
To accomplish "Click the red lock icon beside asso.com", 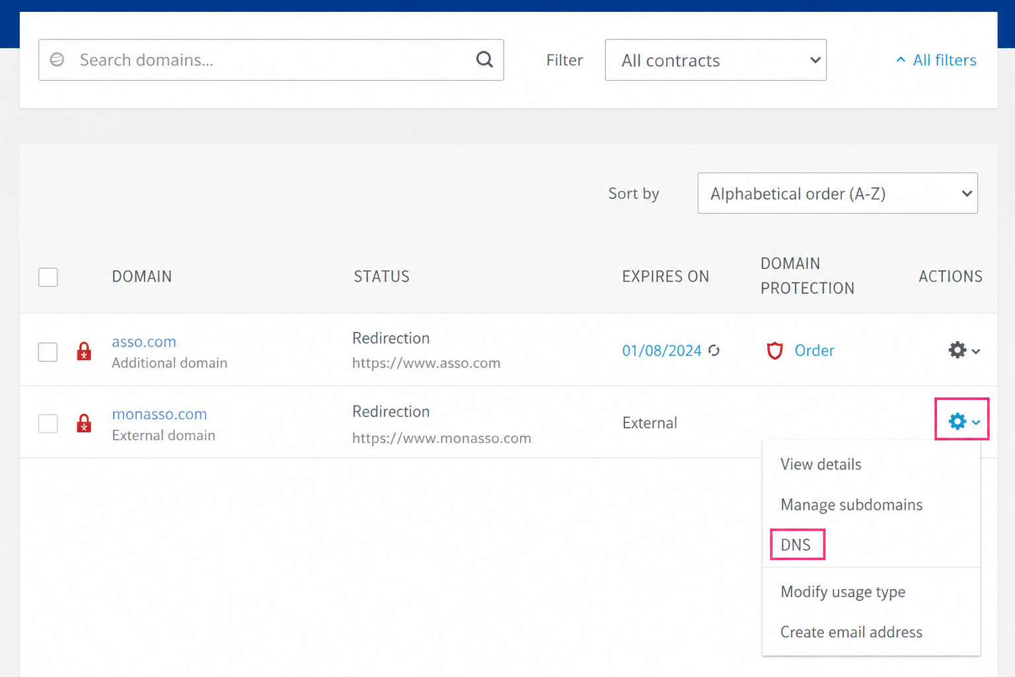I will tap(84, 351).
